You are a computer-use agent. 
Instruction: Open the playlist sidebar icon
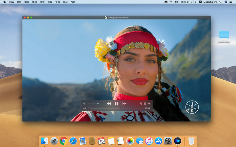coord(145,103)
